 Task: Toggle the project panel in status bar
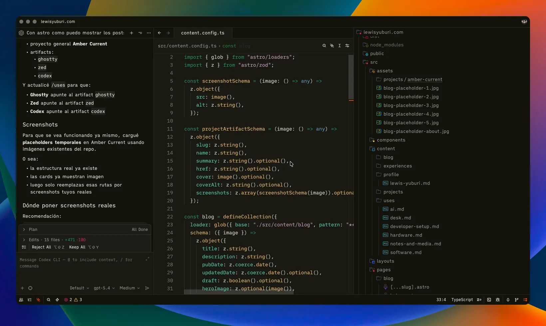[x=525, y=300]
